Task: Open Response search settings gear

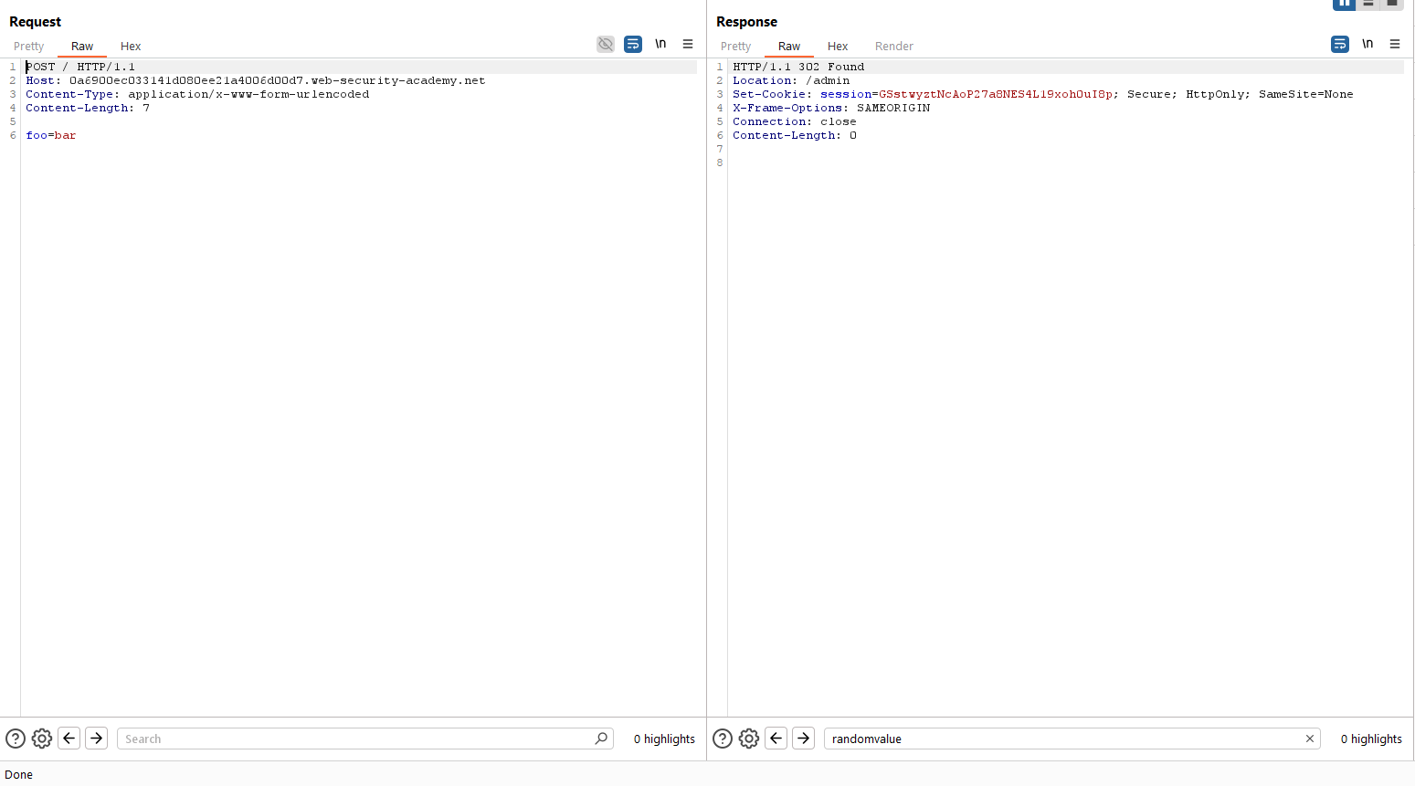Action: [749, 739]
